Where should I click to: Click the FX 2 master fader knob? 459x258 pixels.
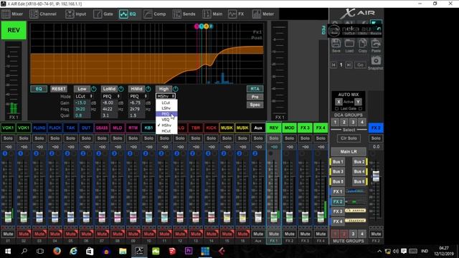[x=376, y=176]
